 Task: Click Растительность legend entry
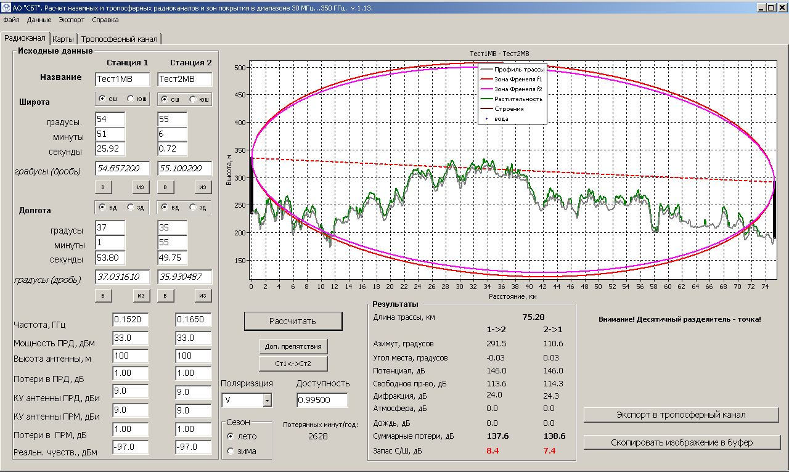tap(513, 99)
